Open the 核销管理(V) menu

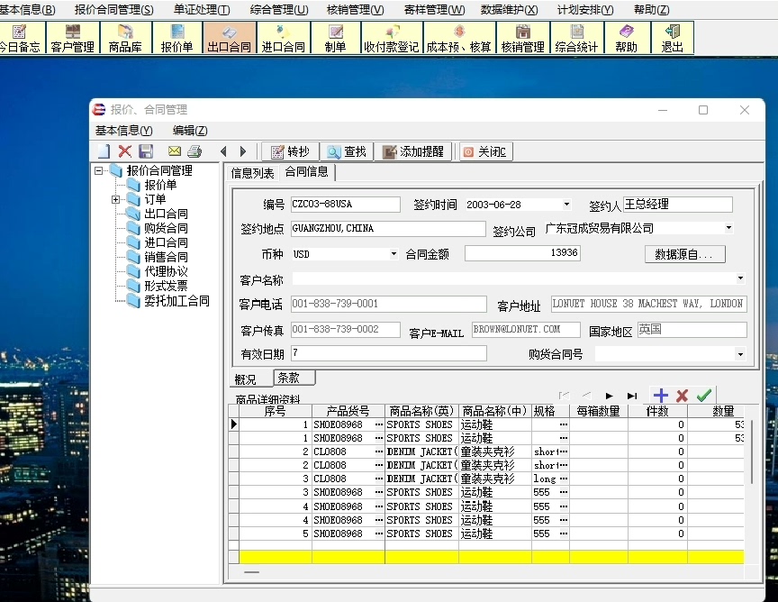355,10
